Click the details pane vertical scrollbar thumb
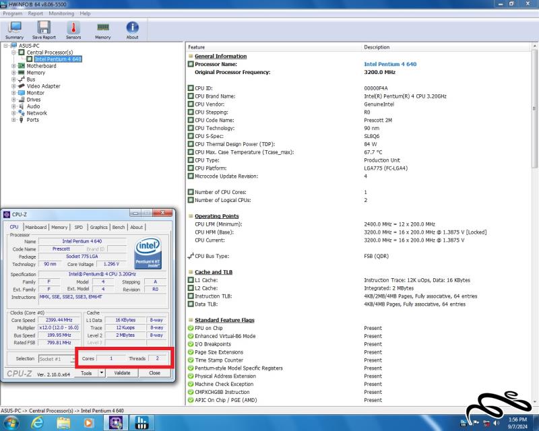 [x=534, y=108]
